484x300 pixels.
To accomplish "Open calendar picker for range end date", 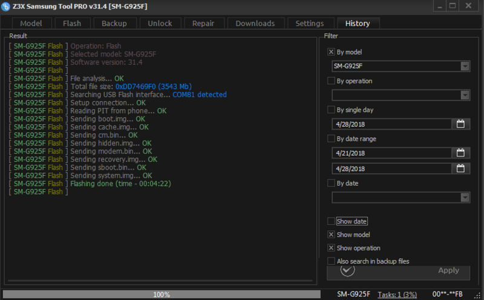I will click(x=460, y=168).
